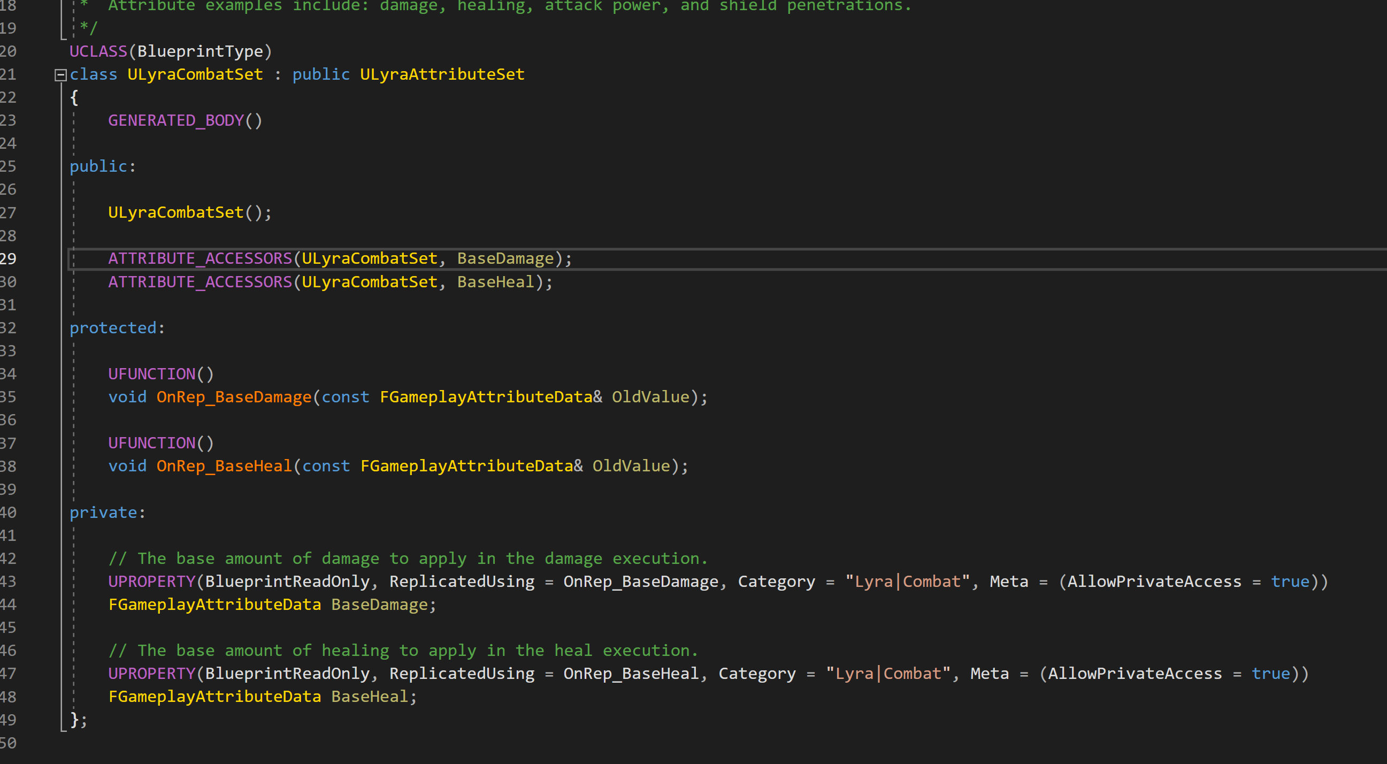Click the true keyword on line 47
This screenshot has width=1387, height=764.
pyautogui.click(x=1271, y=674)
